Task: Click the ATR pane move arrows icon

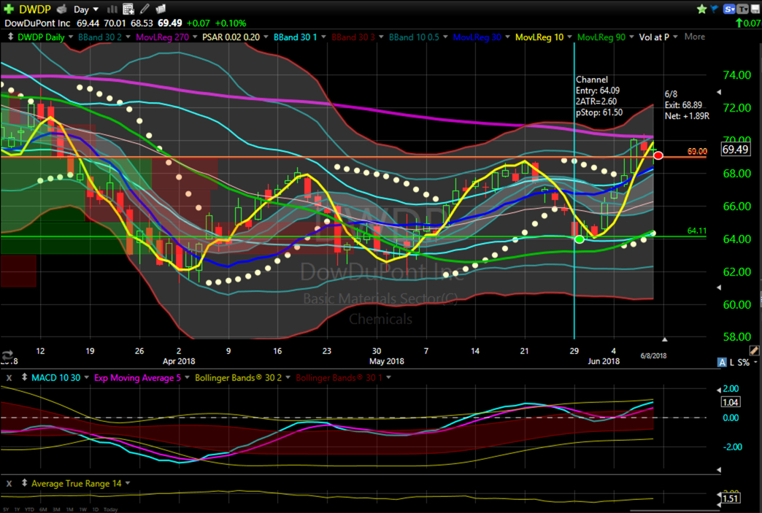Action: pyautogui.click(x=24, y=483)
